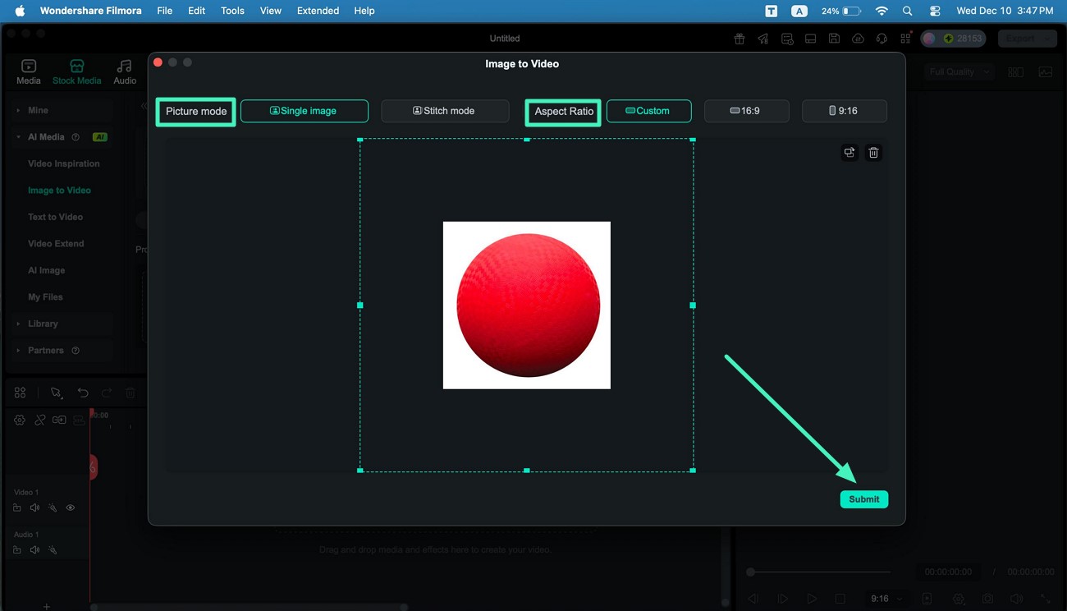The width and height of the screenshot is (1067, 611).
Task: Click the help icon next to AI Media
Action: click(76, 137)
